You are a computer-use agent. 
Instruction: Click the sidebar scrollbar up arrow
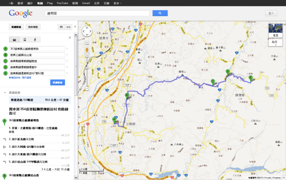tap(76, 35)
